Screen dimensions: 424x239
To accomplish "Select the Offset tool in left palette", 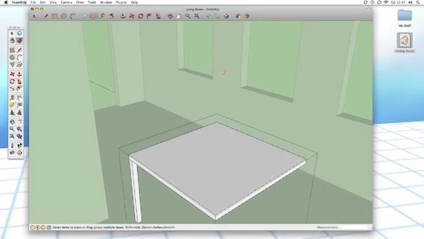I will tap(19, 89).
